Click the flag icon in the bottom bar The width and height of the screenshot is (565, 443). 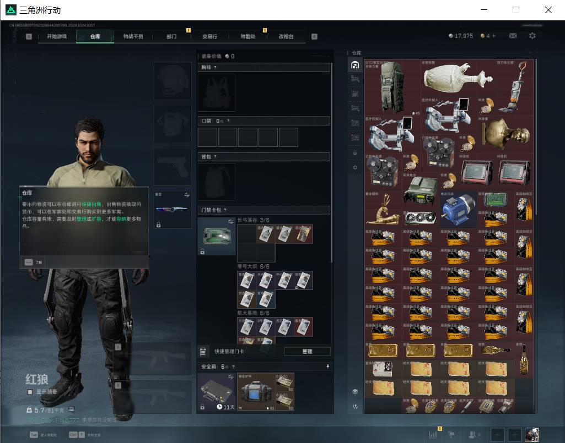click(451, 435)
